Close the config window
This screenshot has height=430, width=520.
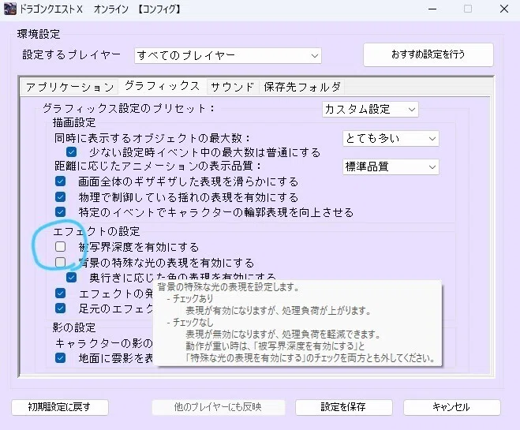click(x=504, y=9)
